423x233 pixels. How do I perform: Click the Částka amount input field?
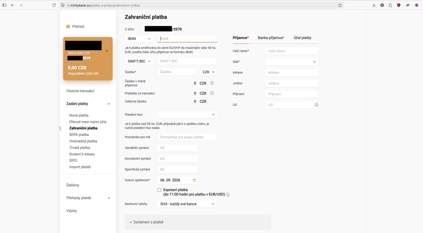coord(177,72)
